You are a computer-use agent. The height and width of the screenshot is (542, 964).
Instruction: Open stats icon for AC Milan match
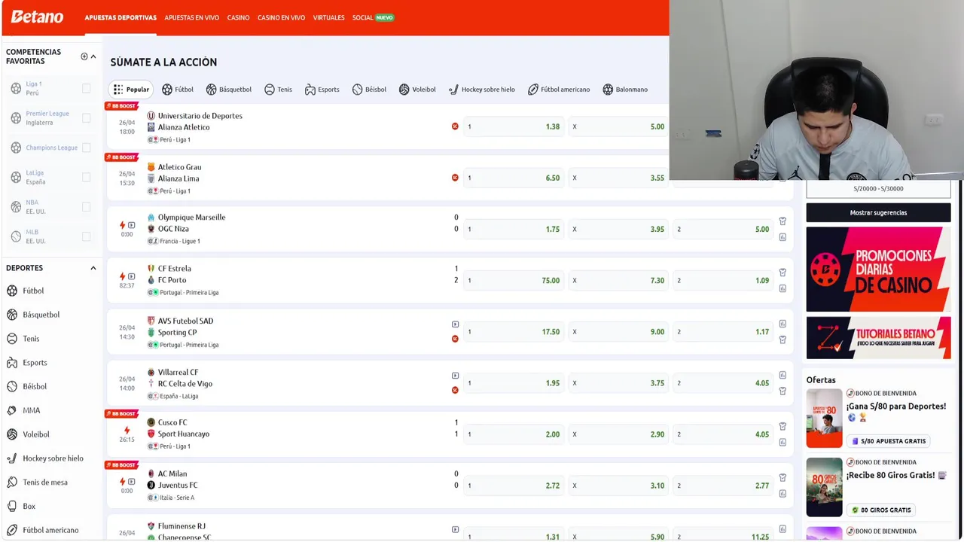click(x=782, y=494)
